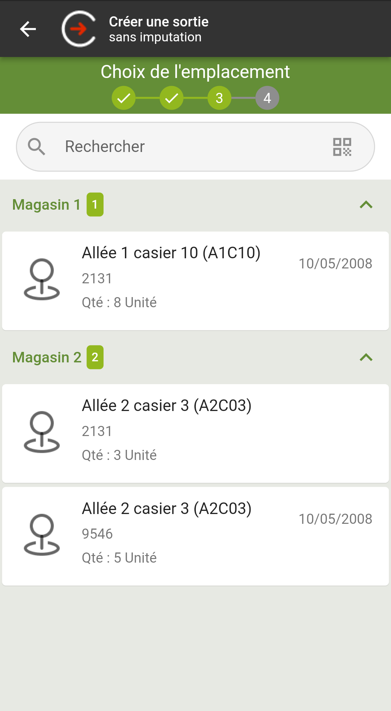This screenshot has height=711, width=391.
Task: Jump to step 4 in the progress indicator
Action: (267, 98)
